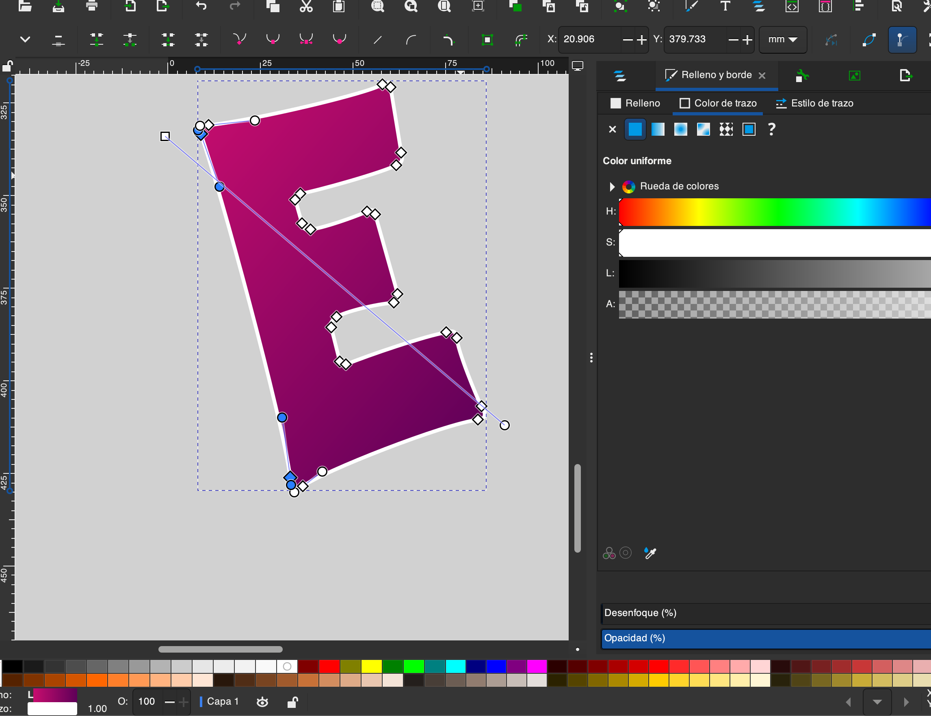Click the Desenfoque (%) slider

coord(766,613)
